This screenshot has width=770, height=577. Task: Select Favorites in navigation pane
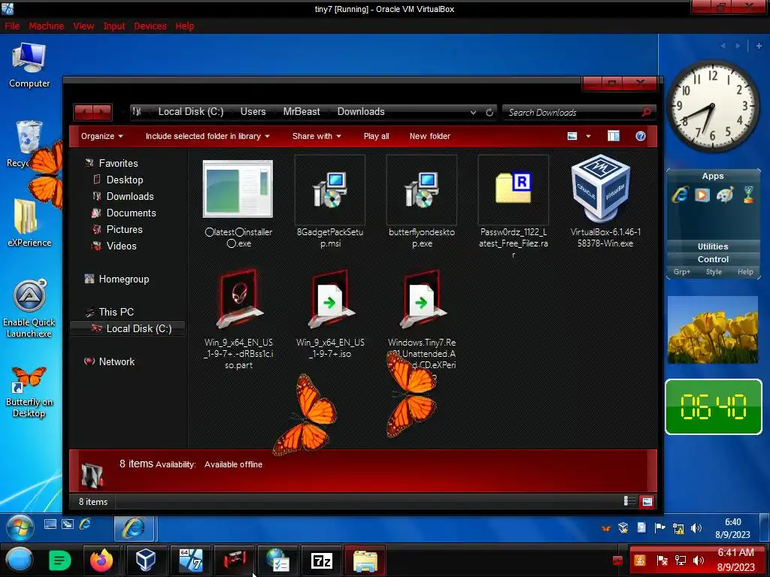click(118, 163)
